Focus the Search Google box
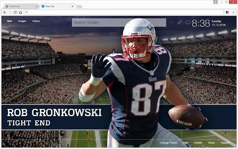The image size is (238, 149). [x=119, y=22]
